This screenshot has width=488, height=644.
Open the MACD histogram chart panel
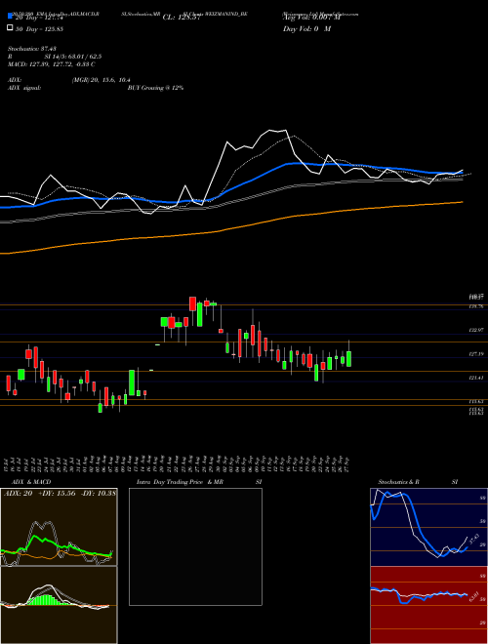pos(59,605)
